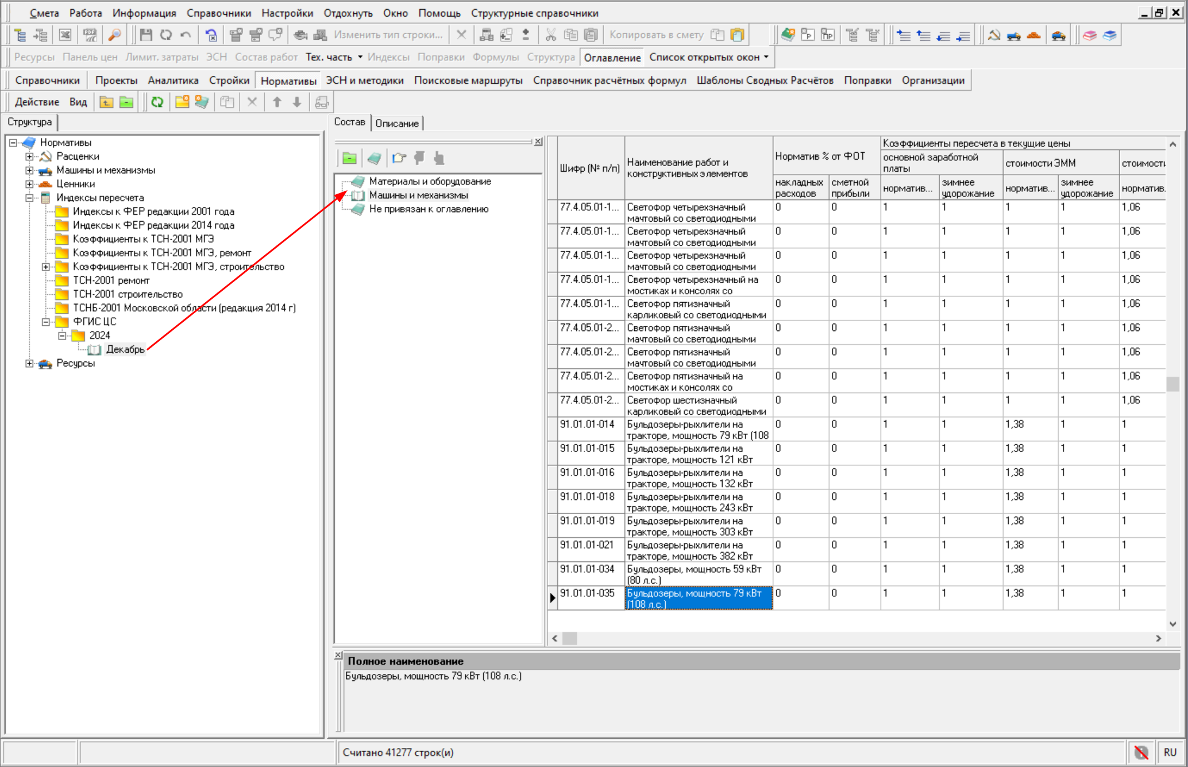Viewport: 1188px width, 767px height.
Task: Select Индексы к ФЕР редакции 2014 года
Action: tap(153, 225)
